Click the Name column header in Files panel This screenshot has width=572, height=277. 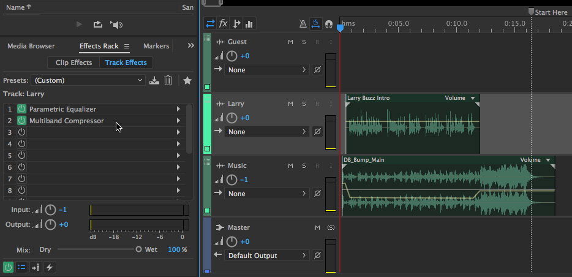[18, 7]
